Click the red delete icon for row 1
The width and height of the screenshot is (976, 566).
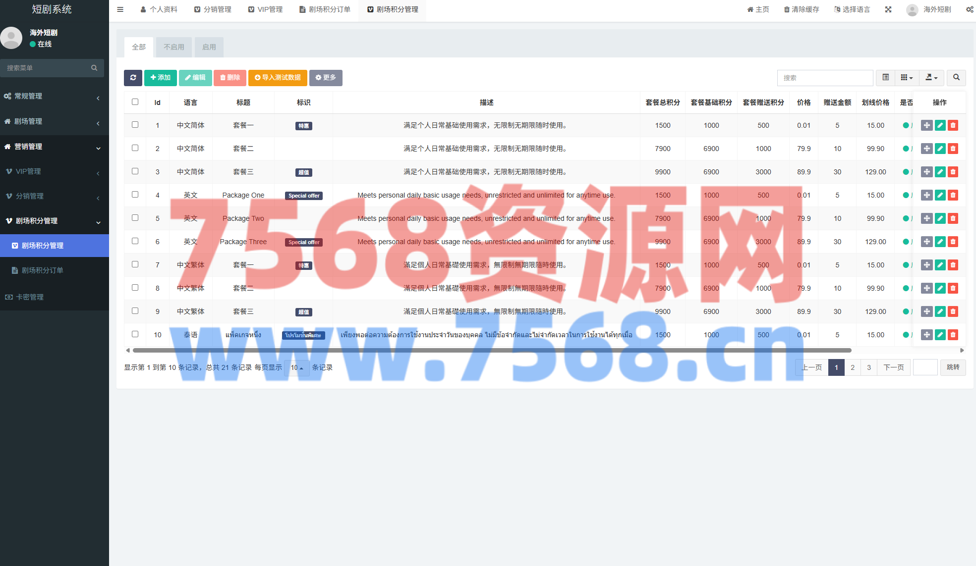pos(953,125)
